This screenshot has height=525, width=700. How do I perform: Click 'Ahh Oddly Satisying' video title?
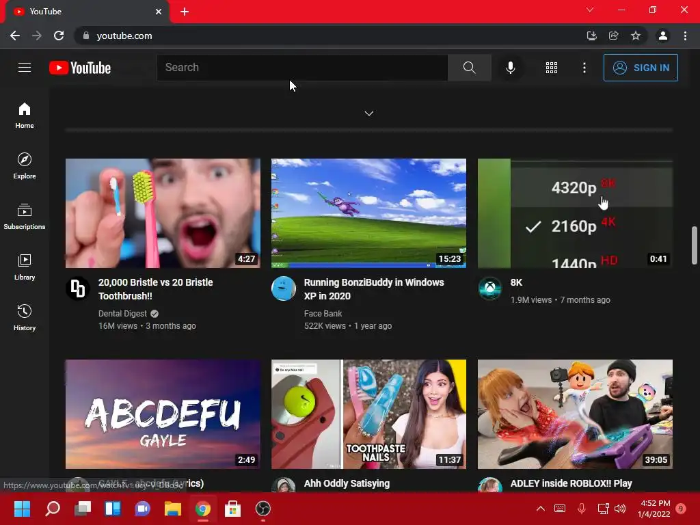point(347,483)
